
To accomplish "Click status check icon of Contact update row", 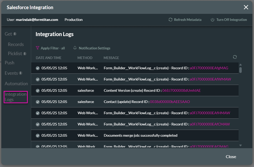I will click(x=38, y=102).
